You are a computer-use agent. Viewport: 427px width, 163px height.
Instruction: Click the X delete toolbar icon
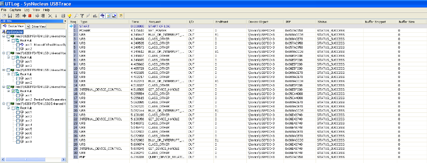tap(50, 16)
